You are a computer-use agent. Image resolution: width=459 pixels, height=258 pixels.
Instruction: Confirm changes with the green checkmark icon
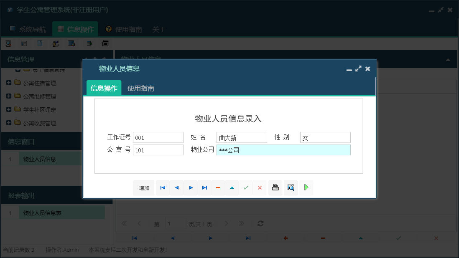click(246, 187)
